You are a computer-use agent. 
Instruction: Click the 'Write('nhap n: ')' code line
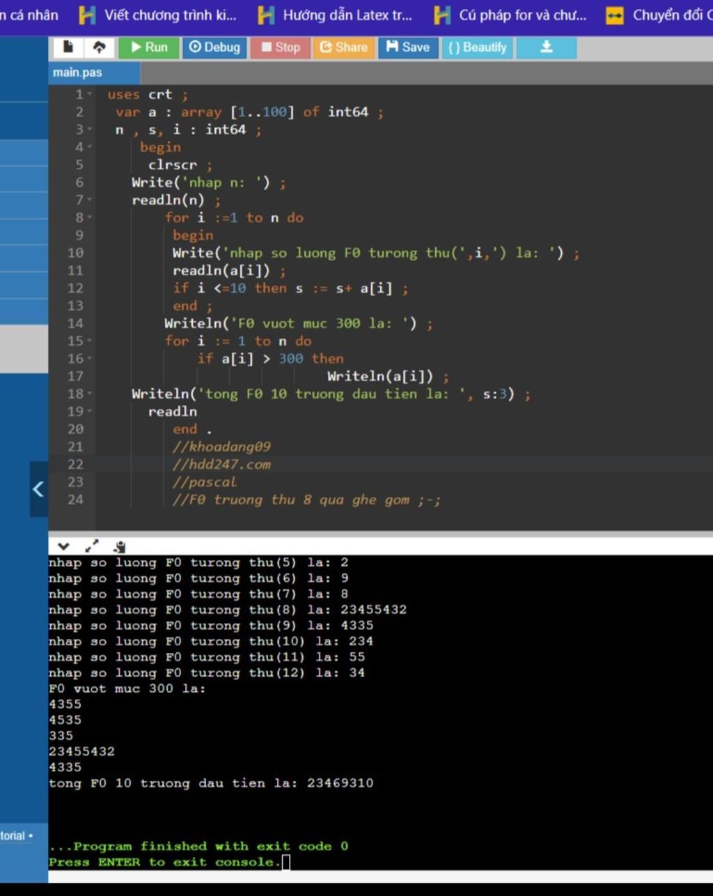coord(208,183)
